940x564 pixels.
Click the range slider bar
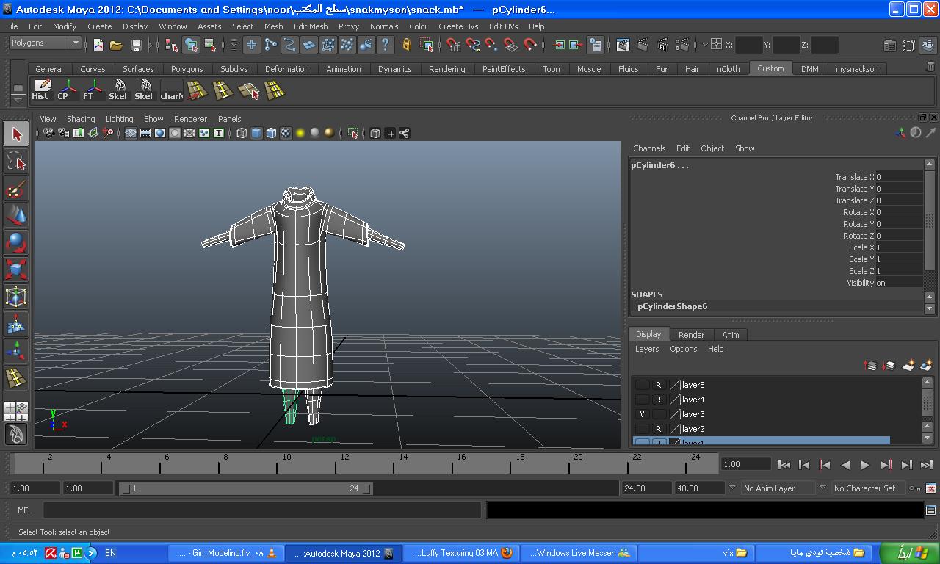[246, 488]
